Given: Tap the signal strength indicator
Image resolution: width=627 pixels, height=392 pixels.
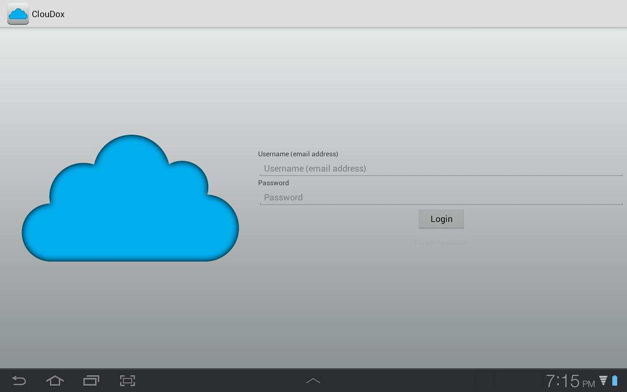Looking at the screenshot, I should click(x=603, y=381).
